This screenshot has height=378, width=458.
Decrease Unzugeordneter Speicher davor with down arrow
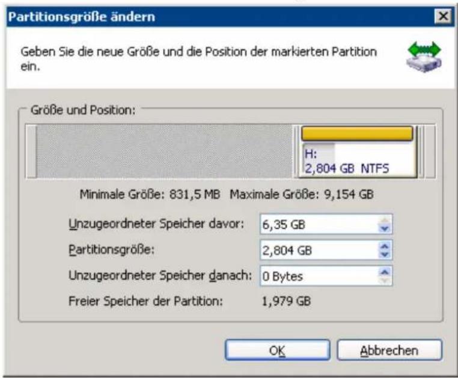385,229
